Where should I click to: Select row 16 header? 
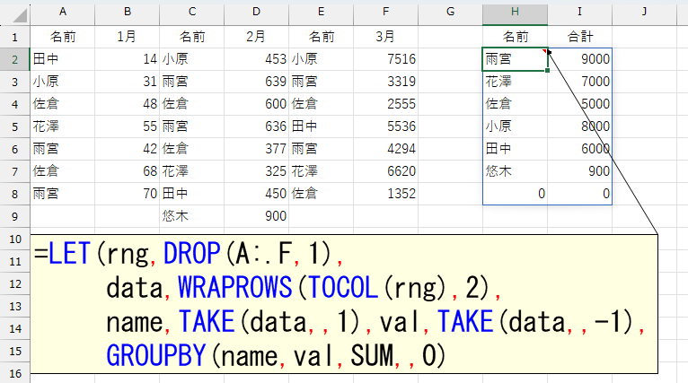(14, 372)
